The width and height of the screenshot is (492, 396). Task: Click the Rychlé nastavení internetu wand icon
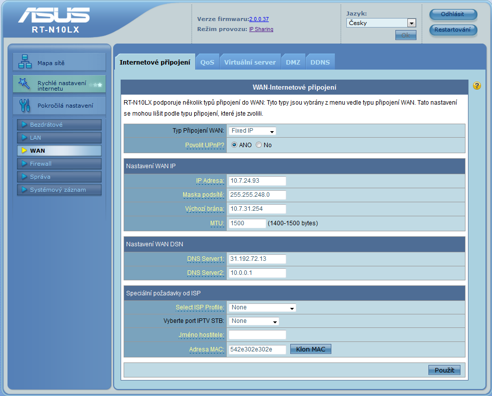click(x=24, y=84)
